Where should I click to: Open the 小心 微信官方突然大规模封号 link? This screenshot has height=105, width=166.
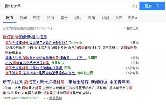[x=27, y=63]
